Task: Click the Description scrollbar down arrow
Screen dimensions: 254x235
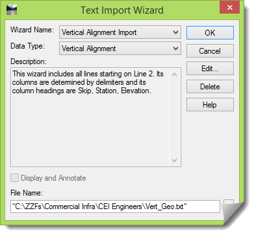Action: pos(175,160)
